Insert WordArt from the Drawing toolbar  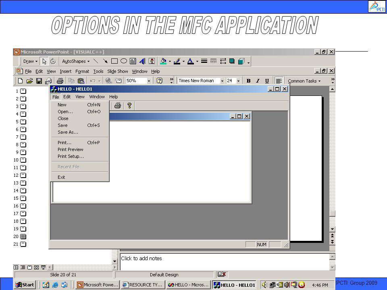142,61
